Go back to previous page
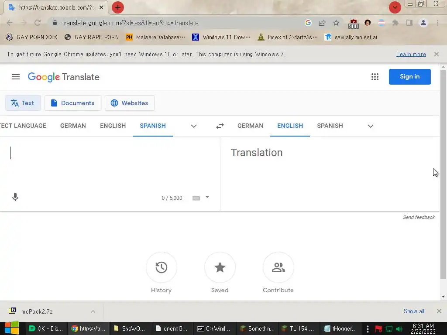Viewport: 447px width, 335px height. pos(10,23)
